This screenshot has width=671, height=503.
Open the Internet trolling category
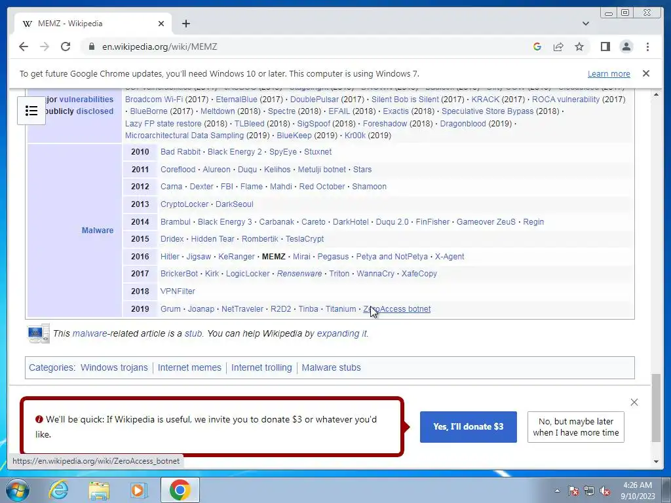pyautogui.click(x=261, y=367)
